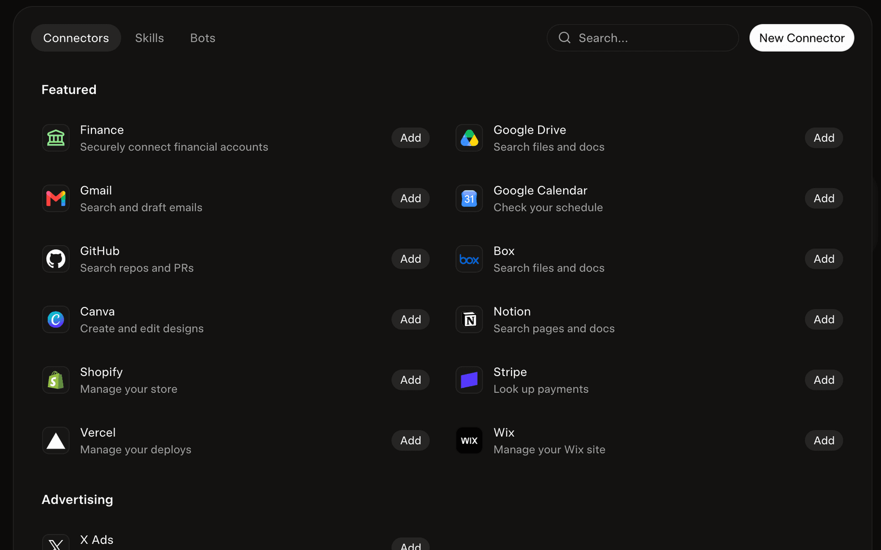The image size is (881, 550).
Task: Click the Stripe logo icon
Action: 469,380
